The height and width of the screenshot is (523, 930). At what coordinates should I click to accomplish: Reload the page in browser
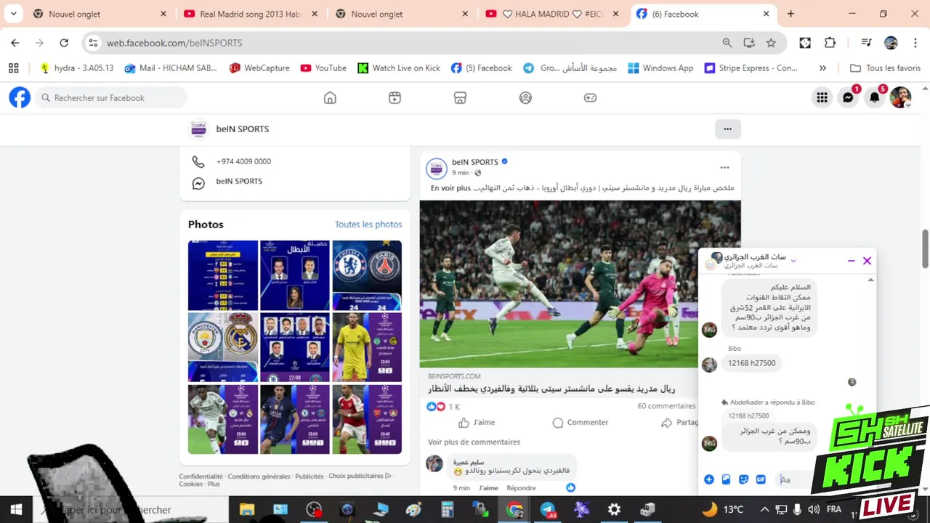click(64, 43)
